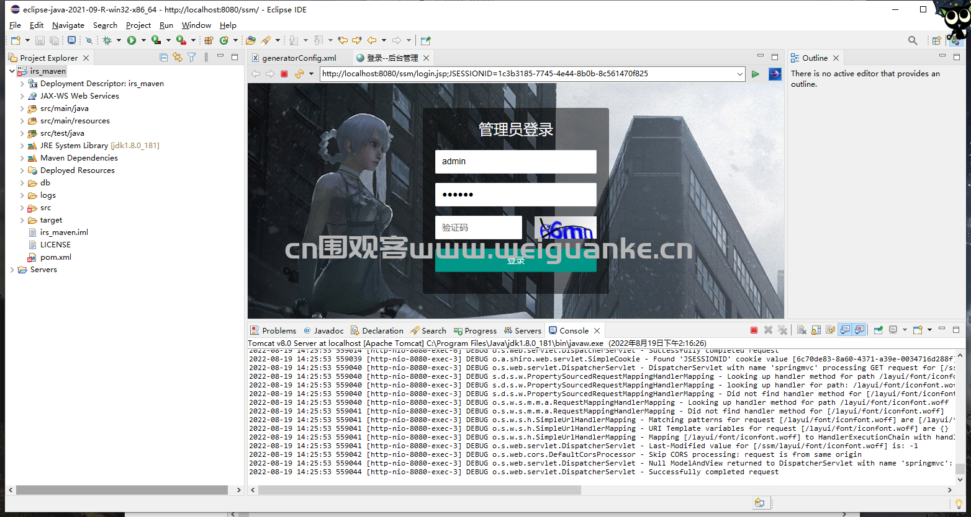This screenshot has height=517, width=971.
Task: Open the Window menu
Action: (196, 25)
